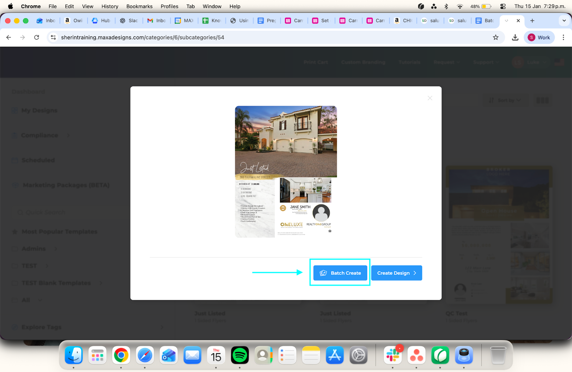Go back with browser back arrow
572x372 pixels.
click(9, 38)
